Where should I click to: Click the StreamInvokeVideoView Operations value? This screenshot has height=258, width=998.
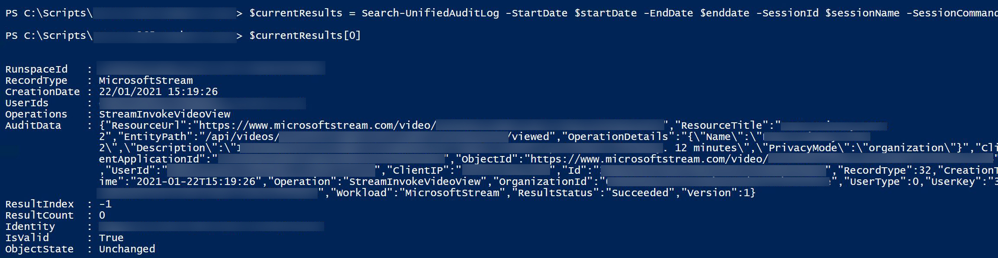[x=164, y=114]
